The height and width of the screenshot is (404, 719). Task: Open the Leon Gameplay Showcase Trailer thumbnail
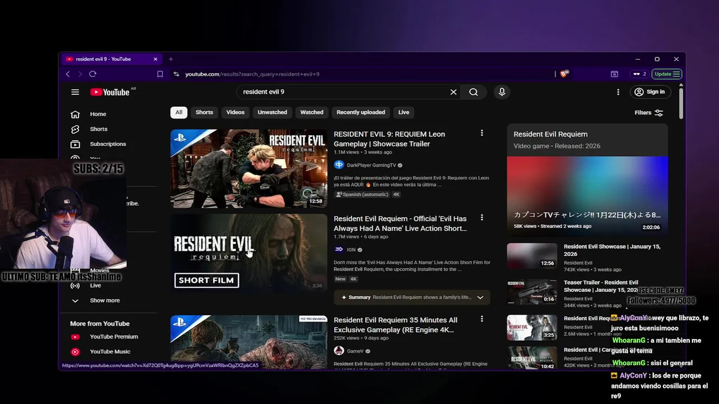tap(249, 168)
